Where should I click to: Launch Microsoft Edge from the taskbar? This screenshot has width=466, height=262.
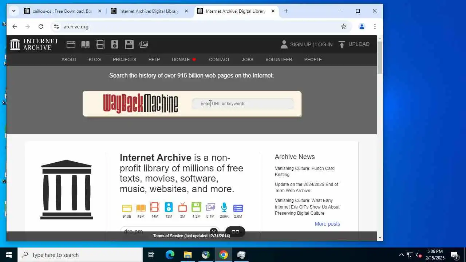pyautogui.click(x=170, y=255)
